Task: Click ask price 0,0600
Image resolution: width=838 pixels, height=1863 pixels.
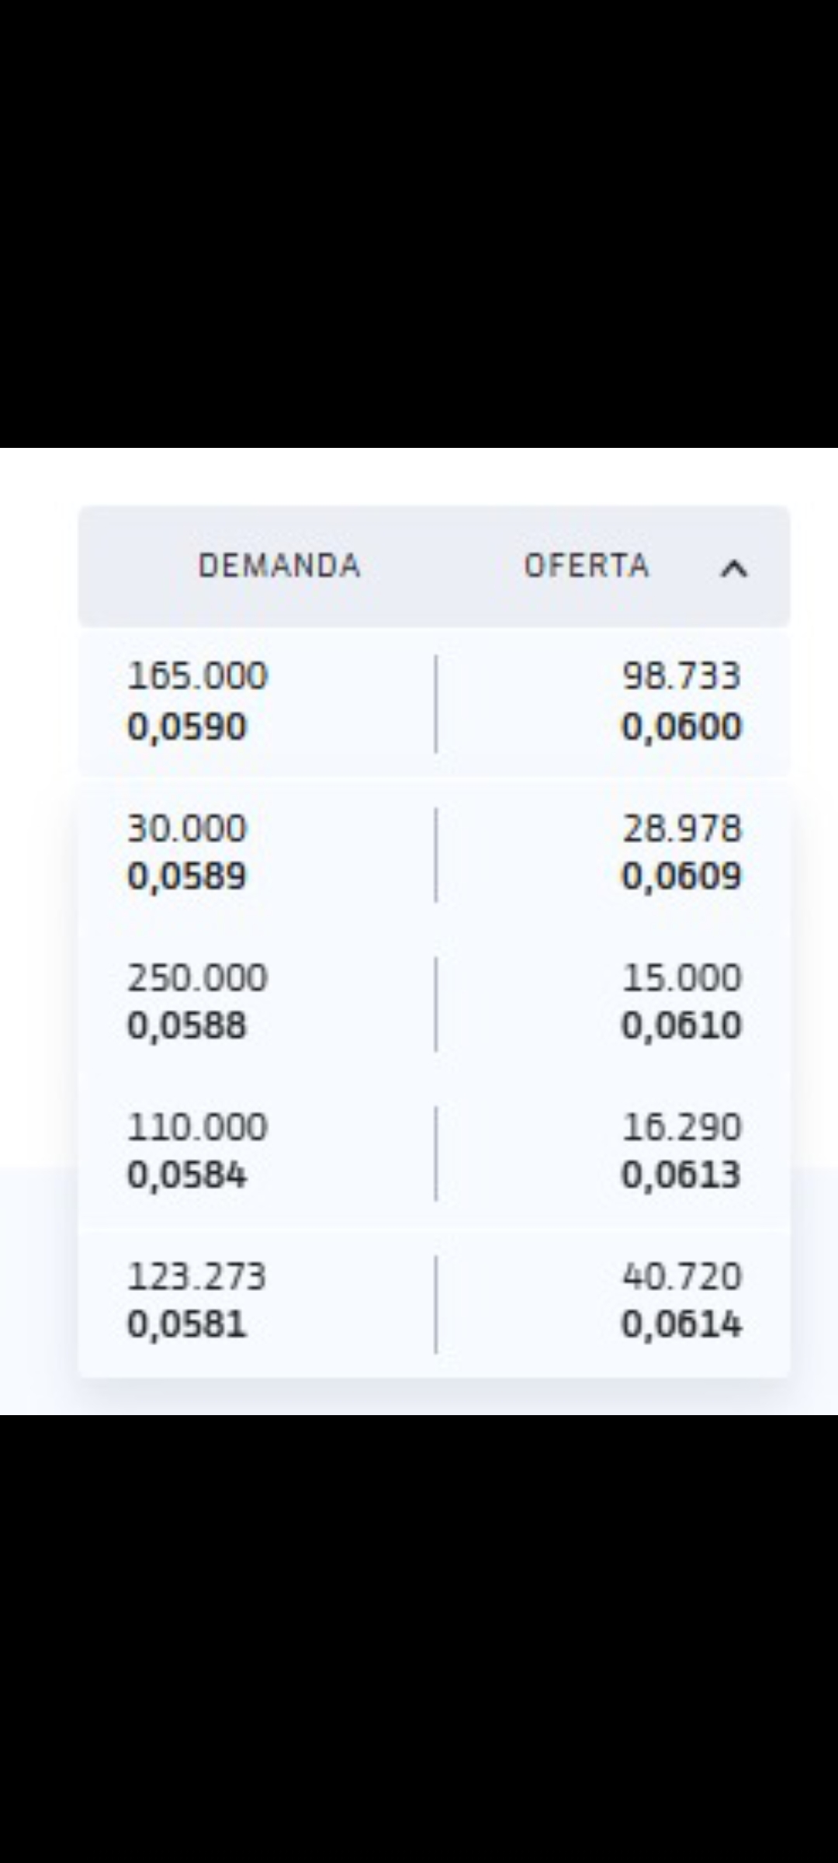Action: tap(682, 727)
